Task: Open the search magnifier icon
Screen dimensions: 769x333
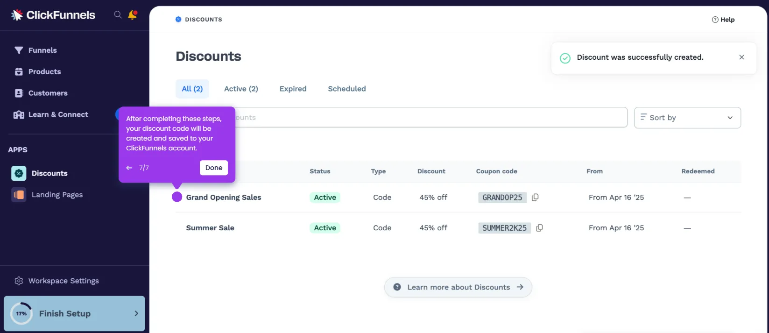Action: pyautogui.click(x=118, y=15)
